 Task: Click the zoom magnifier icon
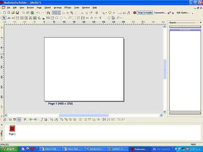(x=72, y=13)
